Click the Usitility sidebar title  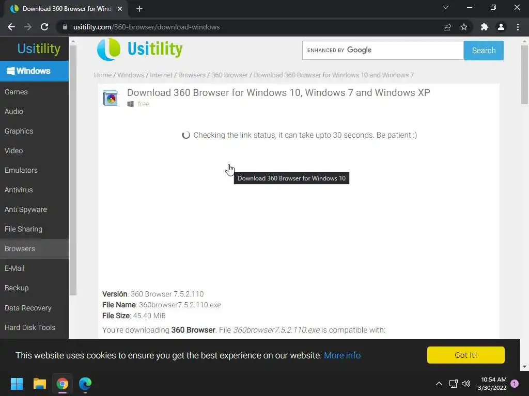(38, 49)
